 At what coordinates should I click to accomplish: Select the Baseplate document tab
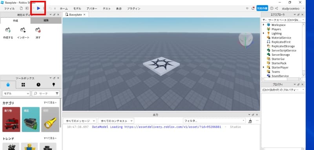(x=75, y=15)
